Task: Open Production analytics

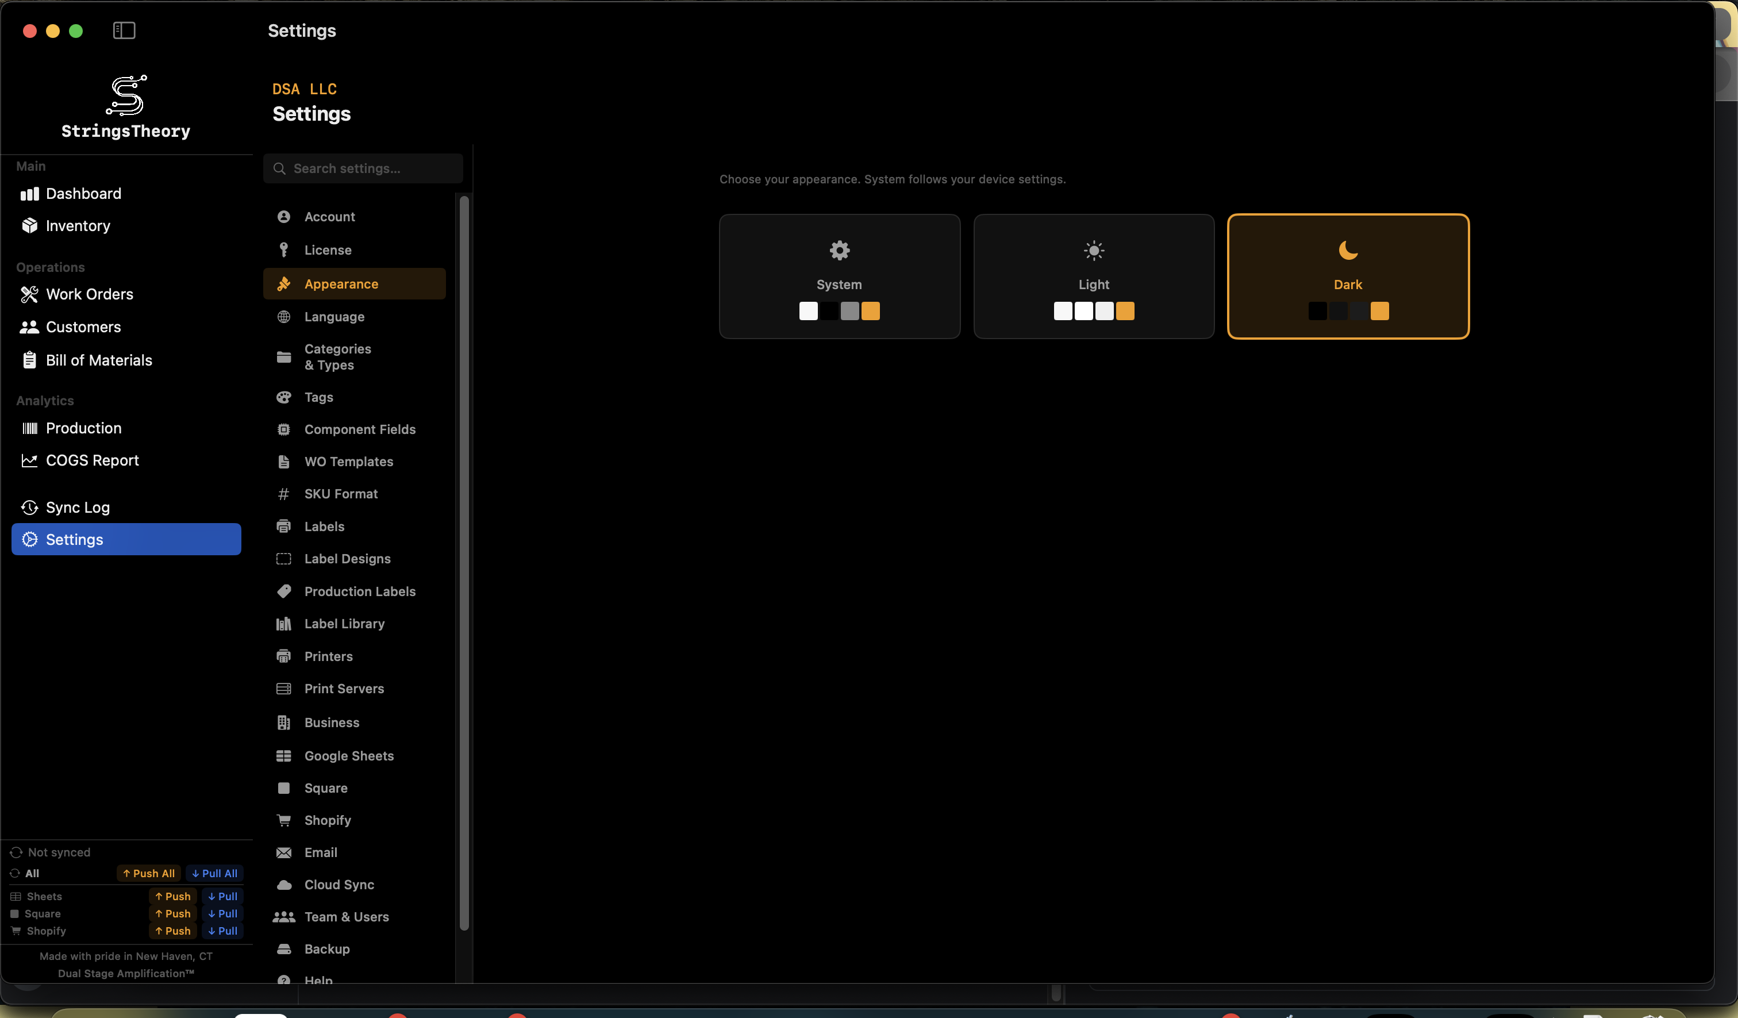Action: pyautogui.click(x=82, y=428)
